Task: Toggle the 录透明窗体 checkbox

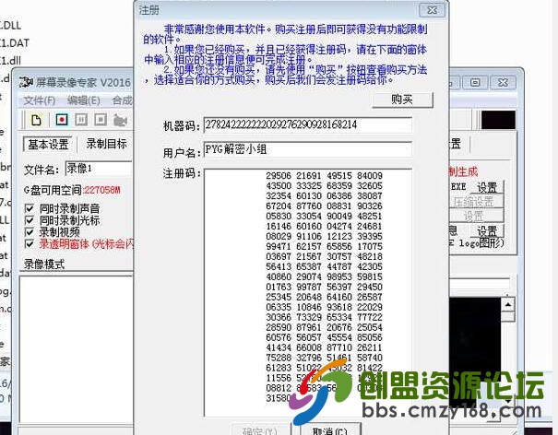Action: [x=30, y=243]
